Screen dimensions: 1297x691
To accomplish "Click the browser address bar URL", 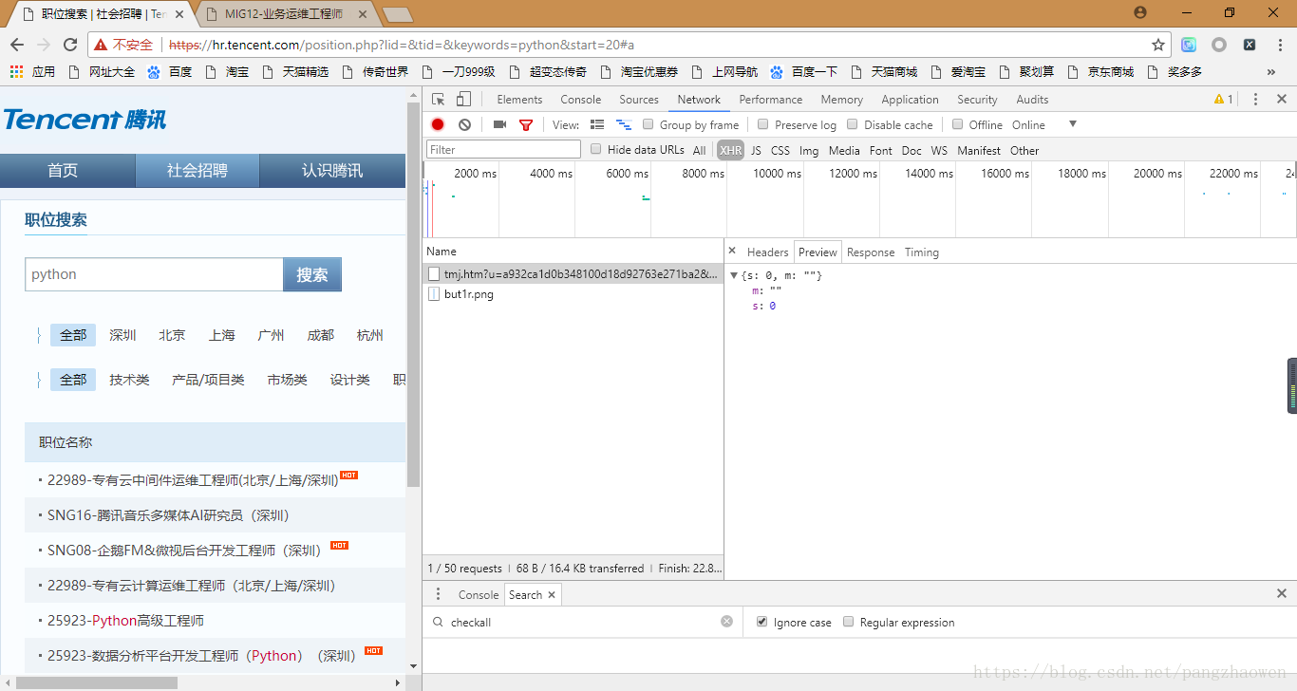I will click(402, 45).
